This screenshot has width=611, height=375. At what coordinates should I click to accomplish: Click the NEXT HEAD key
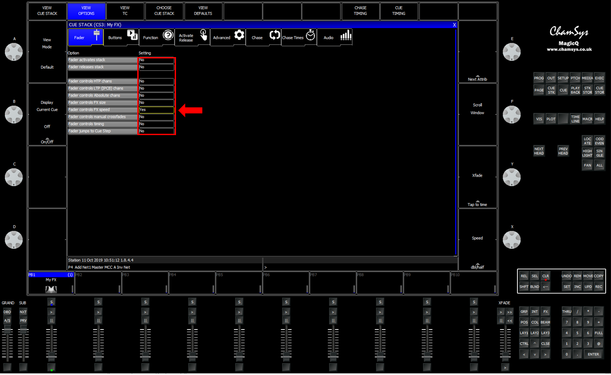[539, 151]
